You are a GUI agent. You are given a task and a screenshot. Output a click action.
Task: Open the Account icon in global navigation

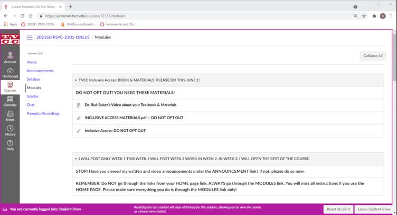point(10,55)
